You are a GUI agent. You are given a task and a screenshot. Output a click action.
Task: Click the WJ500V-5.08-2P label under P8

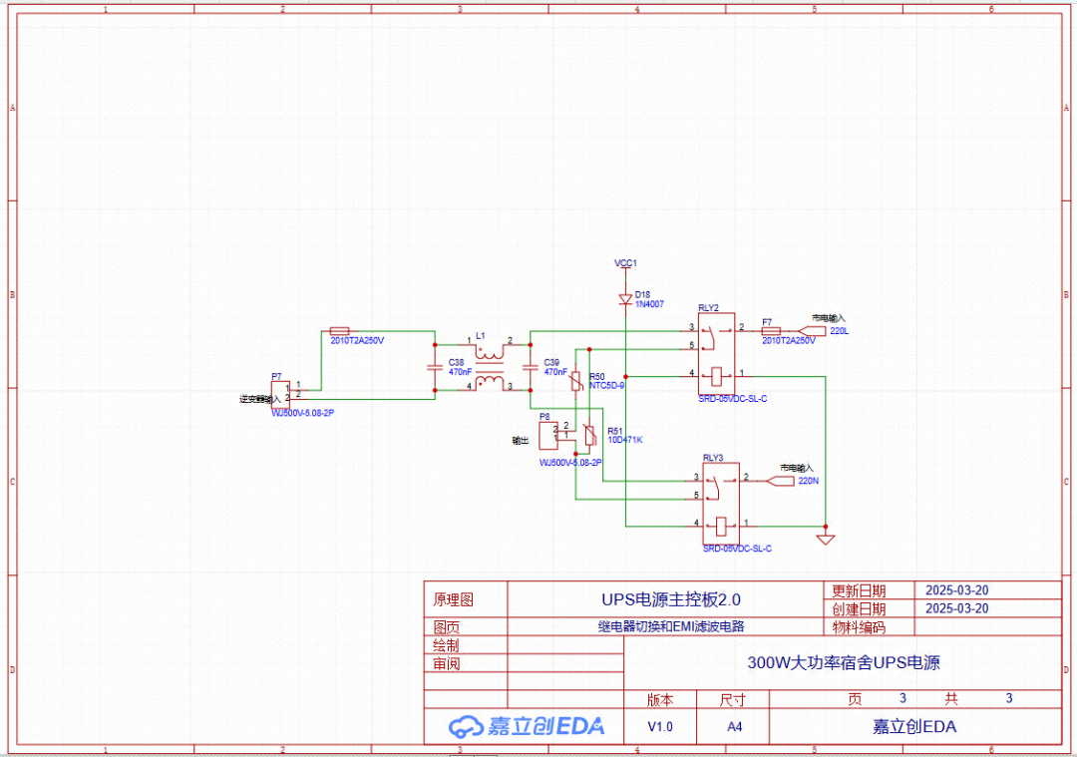point(570,463)
